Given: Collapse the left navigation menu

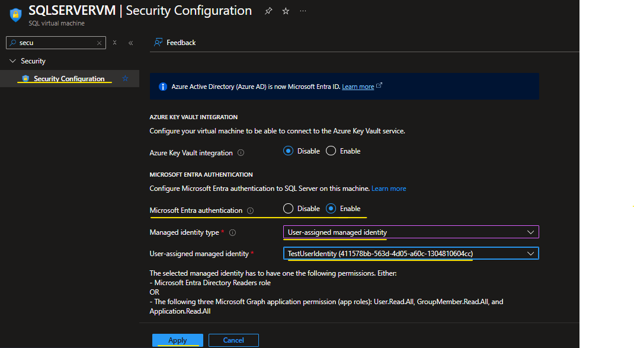Looking at the screenshot, I should 130,43.
